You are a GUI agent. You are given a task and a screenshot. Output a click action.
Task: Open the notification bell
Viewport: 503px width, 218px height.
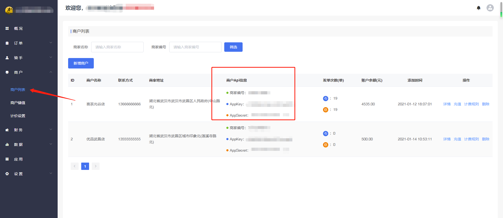coord(479,8)
